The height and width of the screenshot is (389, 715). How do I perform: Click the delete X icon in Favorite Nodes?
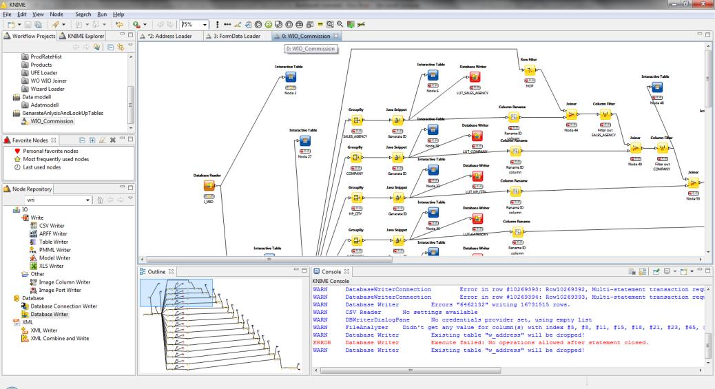tap(113, 140)
